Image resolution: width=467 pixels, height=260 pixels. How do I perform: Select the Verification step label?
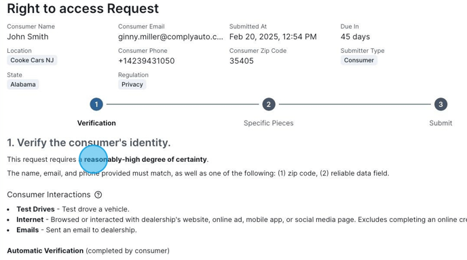[96, 123]
